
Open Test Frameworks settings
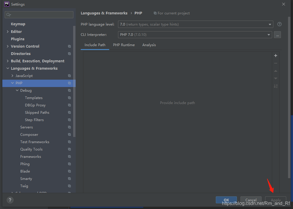(x=35, y=142)
